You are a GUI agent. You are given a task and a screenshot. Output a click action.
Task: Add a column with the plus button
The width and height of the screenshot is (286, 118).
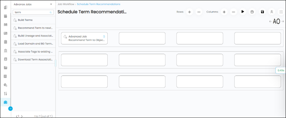click(224, 12)
